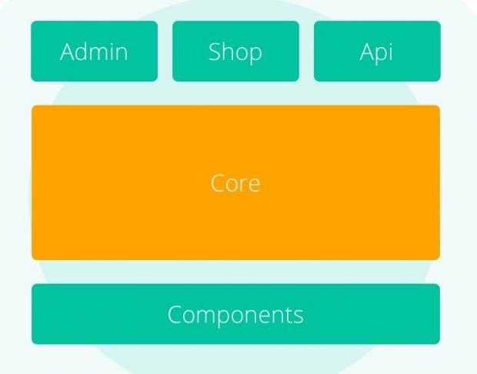Click the "Shop" text label
Viewport: 477px width, 374px height.
[x=235, y=52]
